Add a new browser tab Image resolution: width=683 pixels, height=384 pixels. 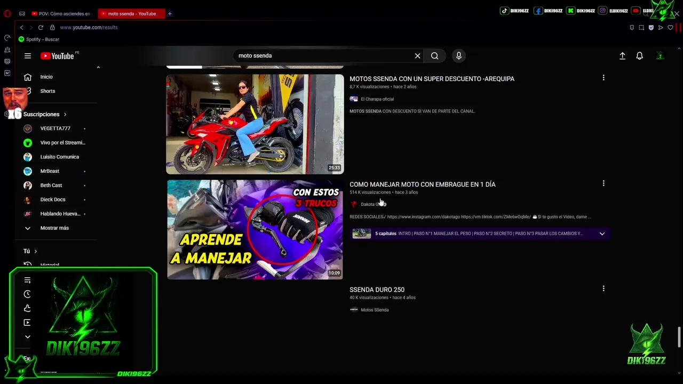point(170,13)
